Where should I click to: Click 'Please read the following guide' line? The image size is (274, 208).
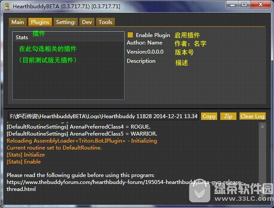(81, 175)
